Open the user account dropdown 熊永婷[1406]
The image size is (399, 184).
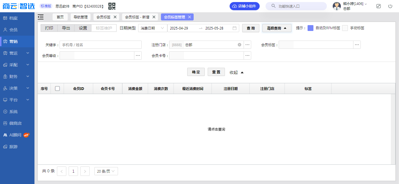(355, 4)
